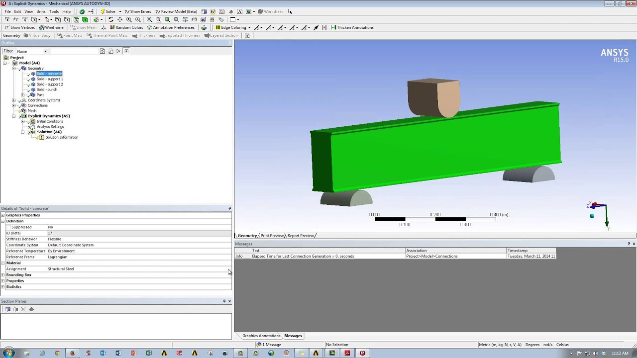Open the Report Preview tab
The width and height of the screenshot is (637, 358).
tap(301, 236)
